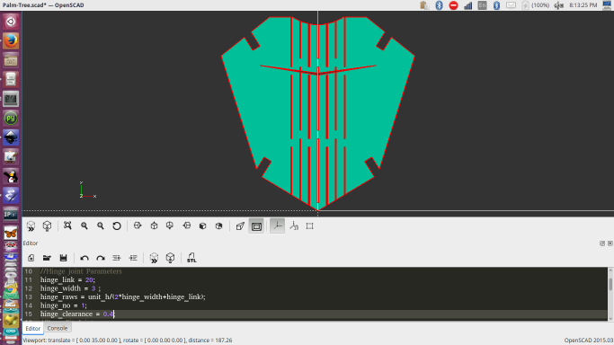
Task: Switch to the Right view cube icon
Action: tap(138, 226)
